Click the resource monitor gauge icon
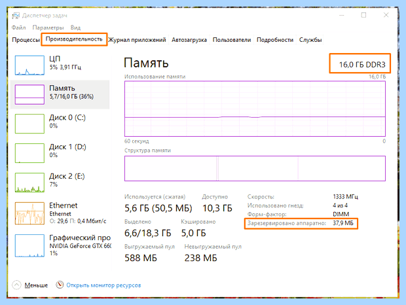Screen dimensions: 406x305 [60, 285]
